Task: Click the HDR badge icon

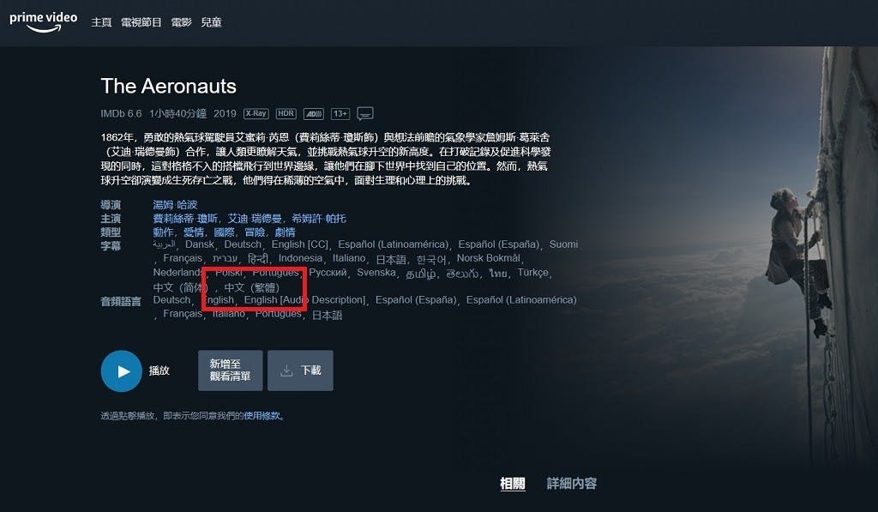Action: 286,114
